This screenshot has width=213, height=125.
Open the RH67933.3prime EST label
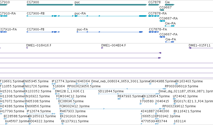73,111
